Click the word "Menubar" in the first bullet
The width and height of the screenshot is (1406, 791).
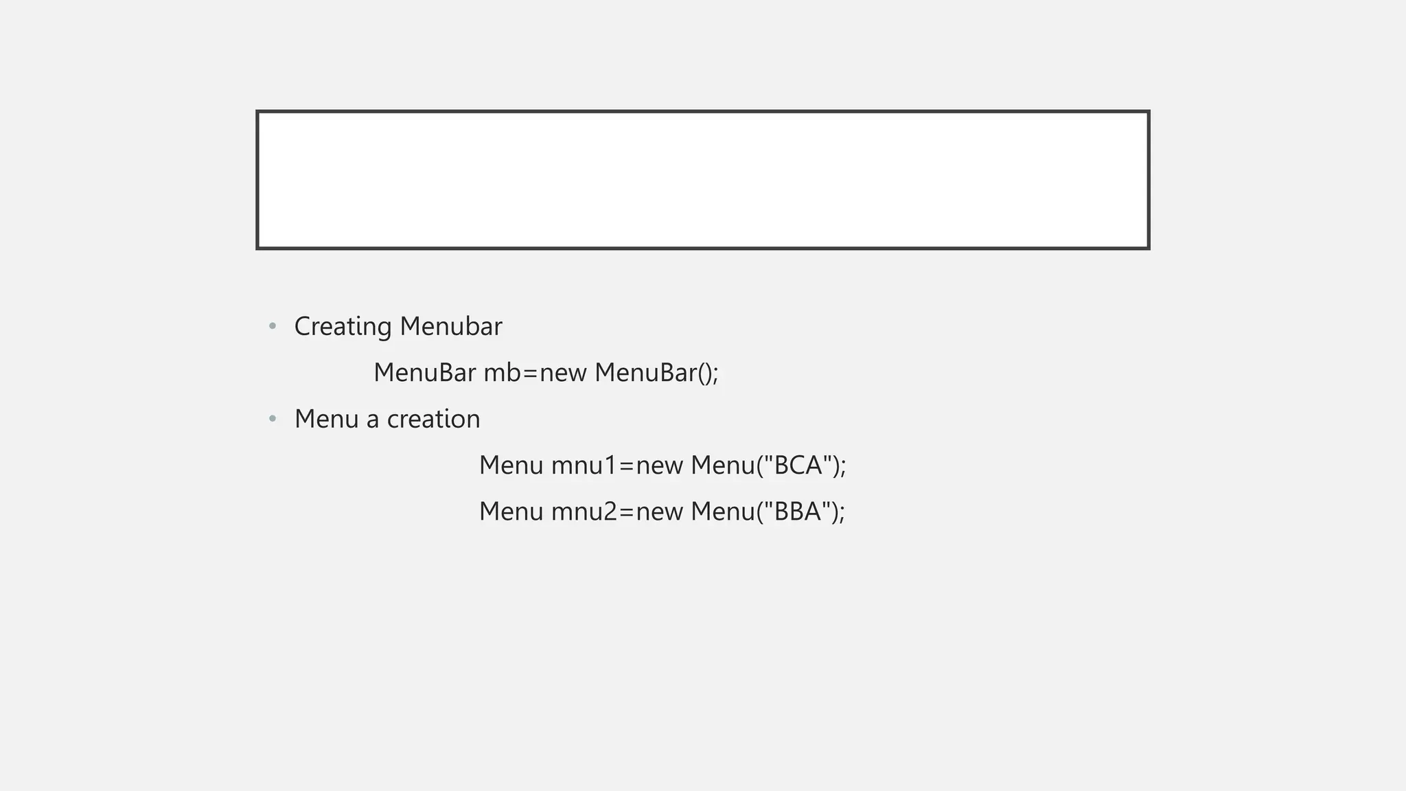point(451,326)
